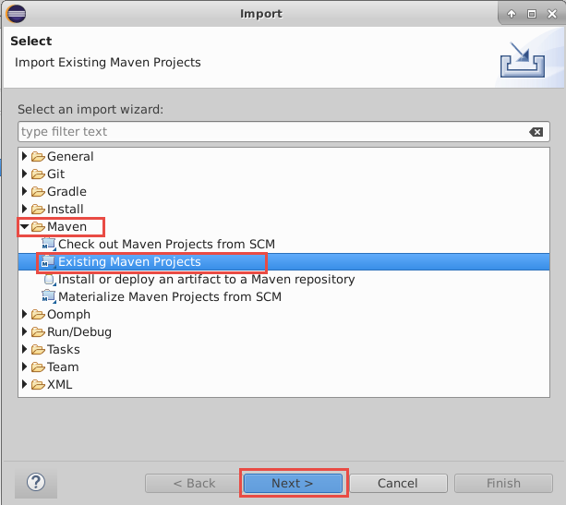The width and height of the screenshot is (566, 505).
Task: Collapse the Maven category arrow
Action: pos(25,227)
